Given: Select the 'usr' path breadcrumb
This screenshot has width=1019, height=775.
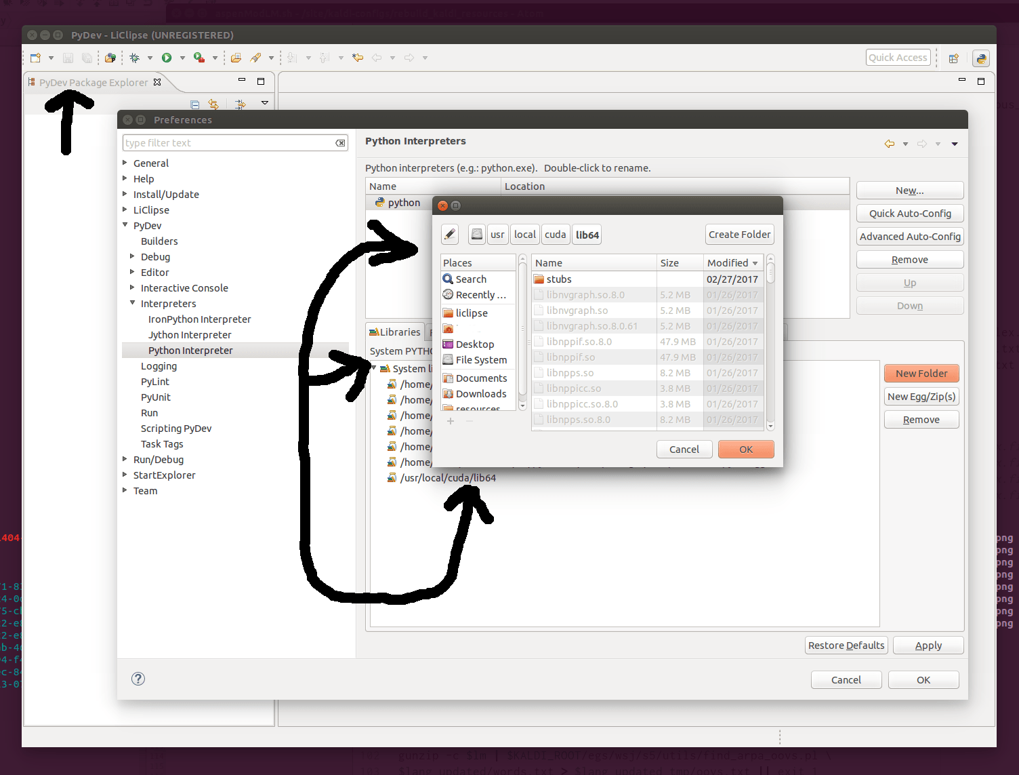Looking at the screenshot, I should point(497,235).
